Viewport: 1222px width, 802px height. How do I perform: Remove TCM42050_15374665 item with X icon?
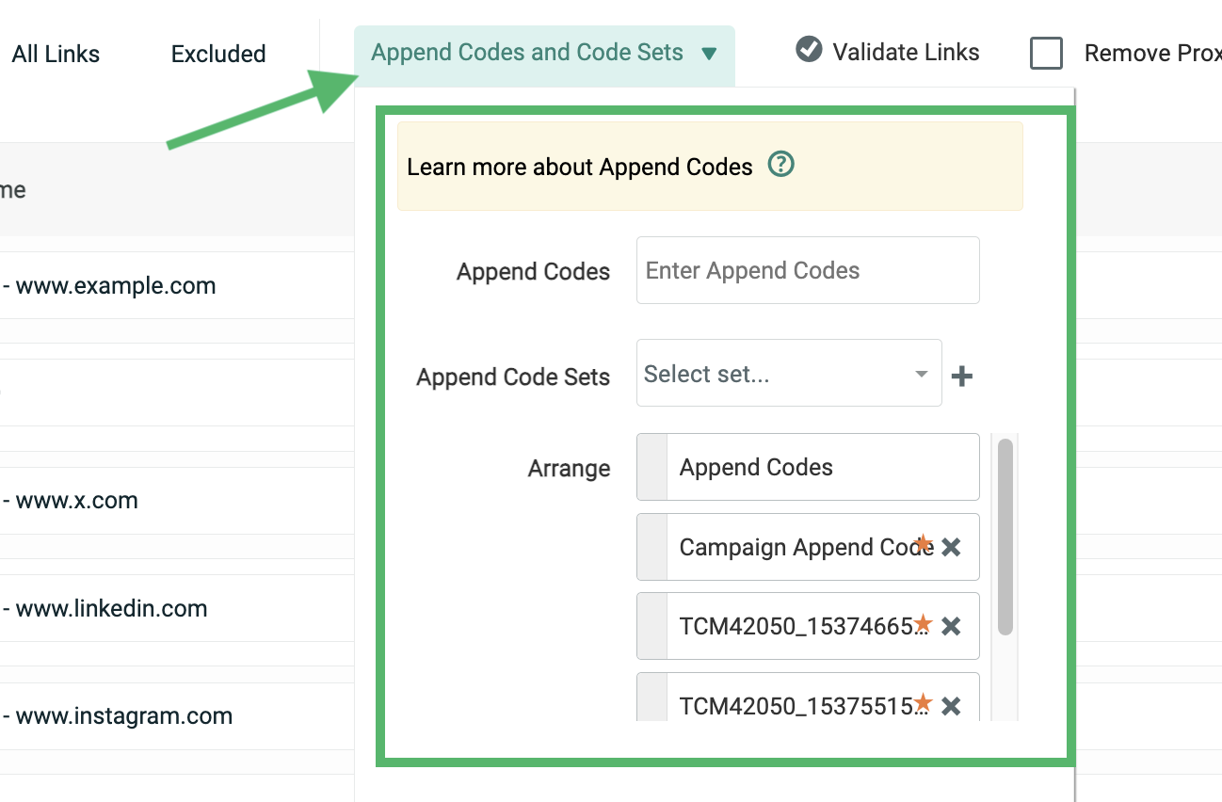click(x=951, y=626)
